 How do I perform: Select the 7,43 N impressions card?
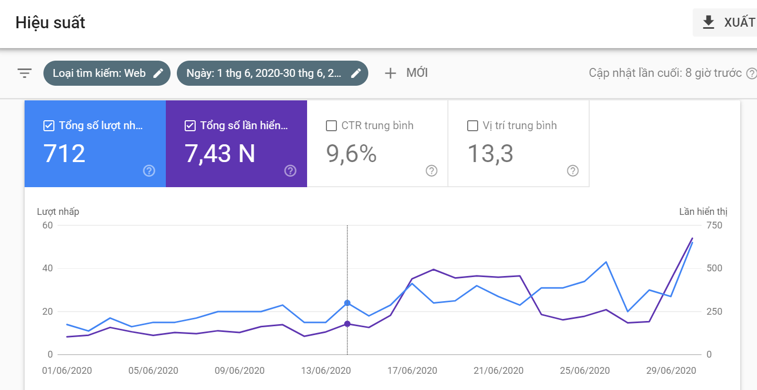(236, 144)
